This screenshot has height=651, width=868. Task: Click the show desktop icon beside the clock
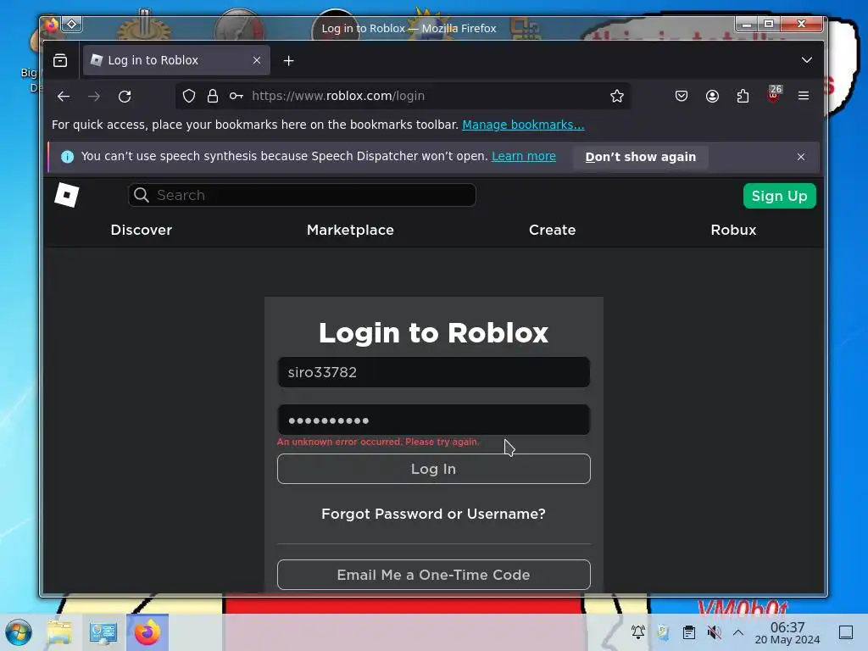[846, 632]
